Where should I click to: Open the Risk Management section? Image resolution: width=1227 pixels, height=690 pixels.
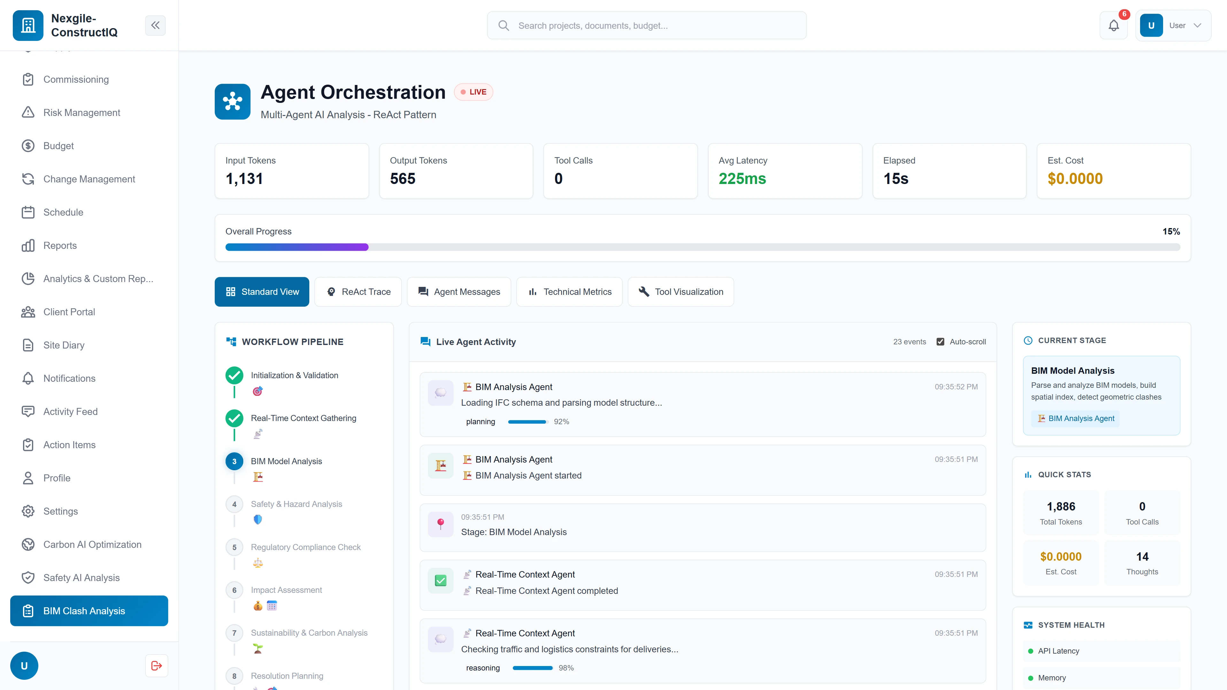81,112
